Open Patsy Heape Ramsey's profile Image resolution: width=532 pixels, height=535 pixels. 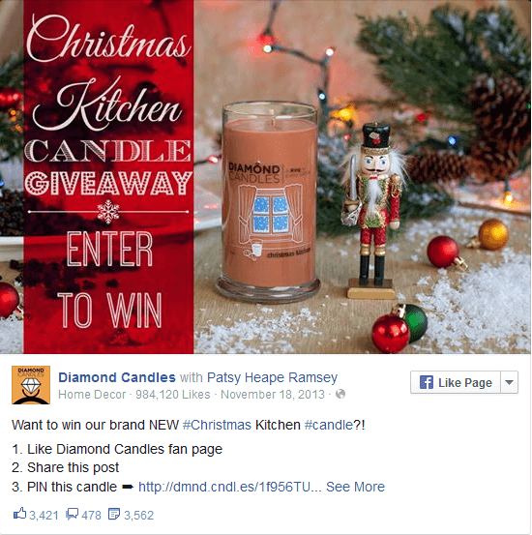point(272,377)
